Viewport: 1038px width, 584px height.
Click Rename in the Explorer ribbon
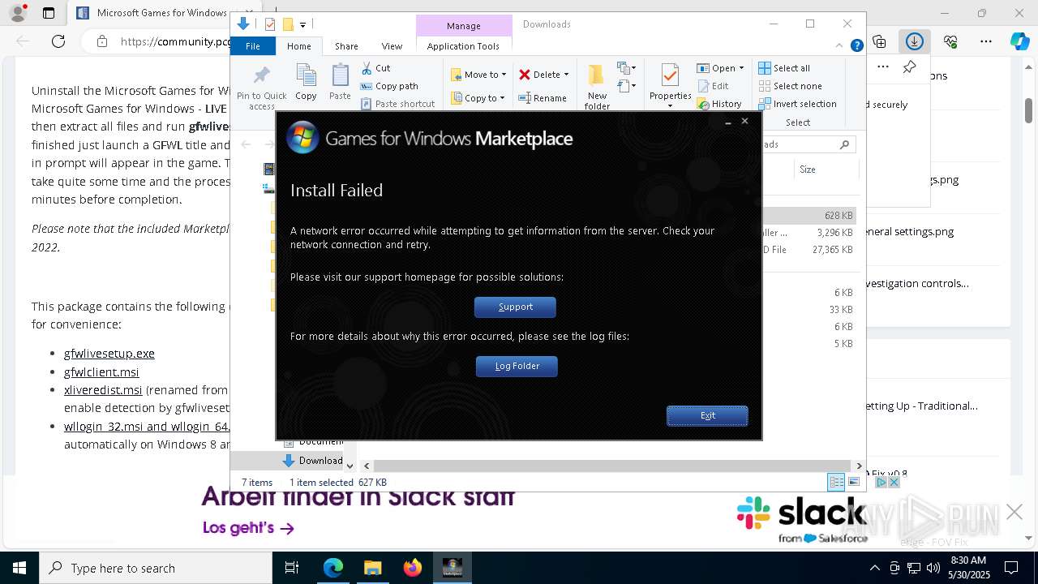point(543,98)
